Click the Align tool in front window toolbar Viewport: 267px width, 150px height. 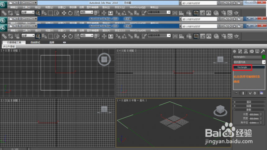pyautogui.click(x=182, y=36)
